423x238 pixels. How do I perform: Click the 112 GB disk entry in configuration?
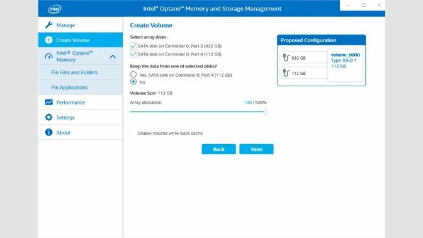coord(303,73)
